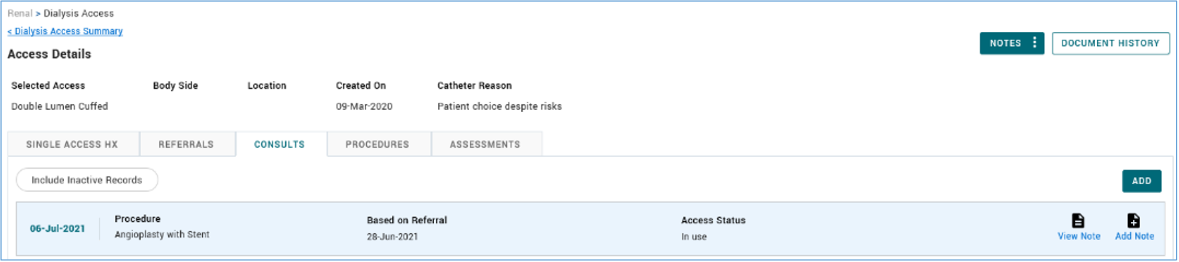Image resolution: width=1179 pixels, height=262 pixels.
Task: Click the View Note text link
Action: 1079,236
